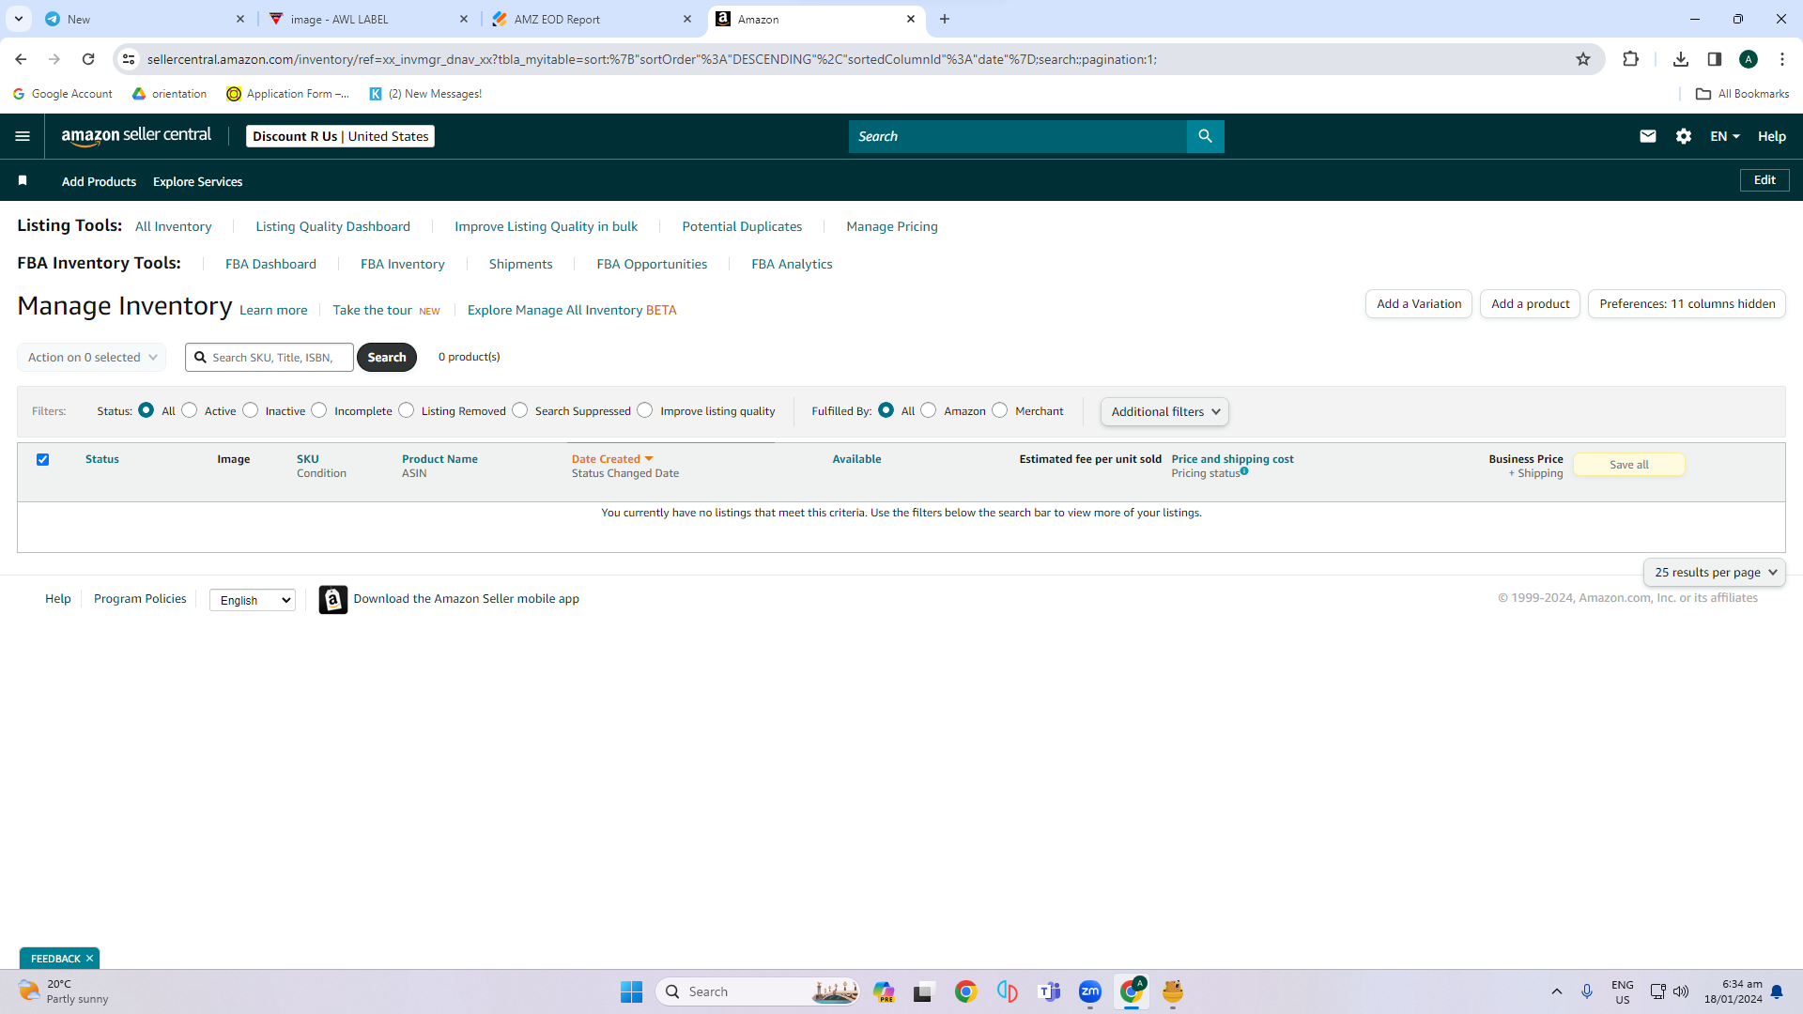1803x1014 pixels.
Task: View site information icon in address bar
Action: 129,59
